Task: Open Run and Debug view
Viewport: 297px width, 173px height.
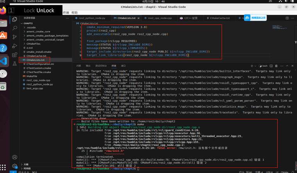Action: click(x=14, y=46)
